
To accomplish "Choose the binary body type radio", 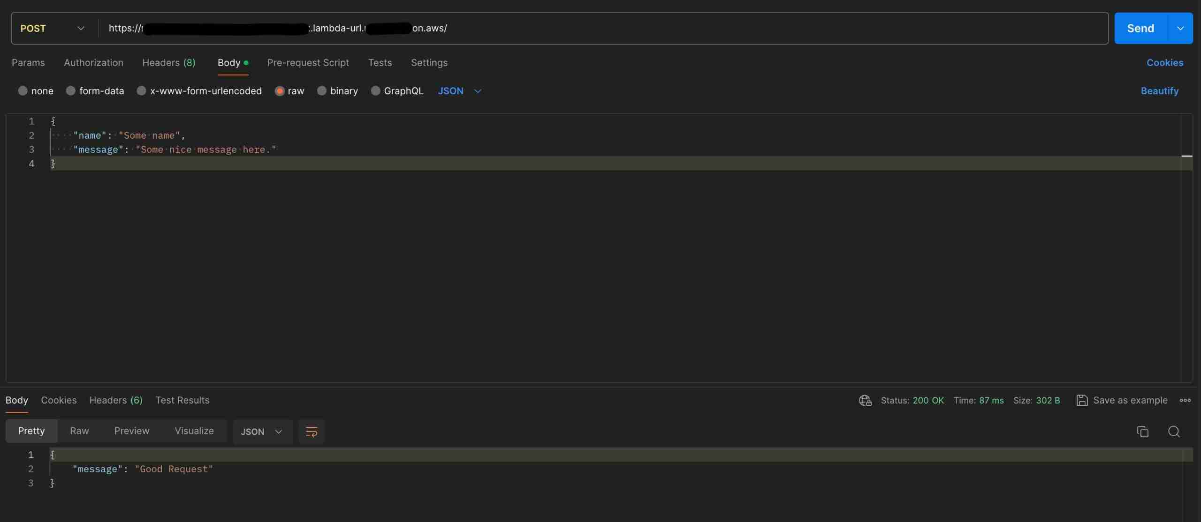I will [322, 91].
